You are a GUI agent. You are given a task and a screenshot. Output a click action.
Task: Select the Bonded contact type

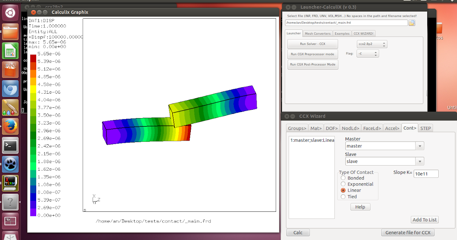coord(343,178)
